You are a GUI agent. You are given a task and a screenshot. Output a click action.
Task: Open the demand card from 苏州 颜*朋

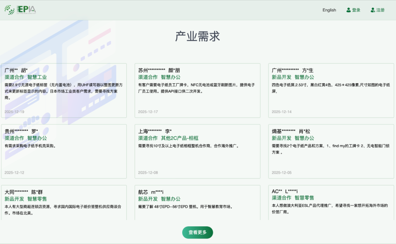(198, 89)
